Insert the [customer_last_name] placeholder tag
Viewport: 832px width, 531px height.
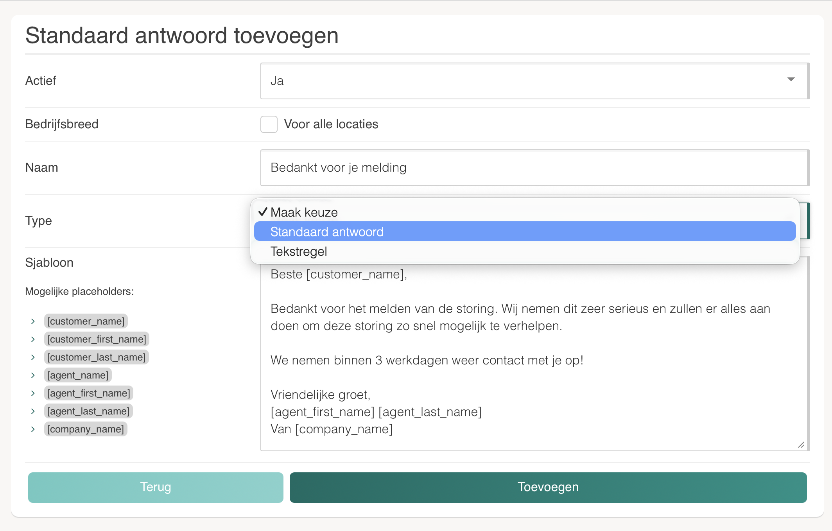click(96, 357)
